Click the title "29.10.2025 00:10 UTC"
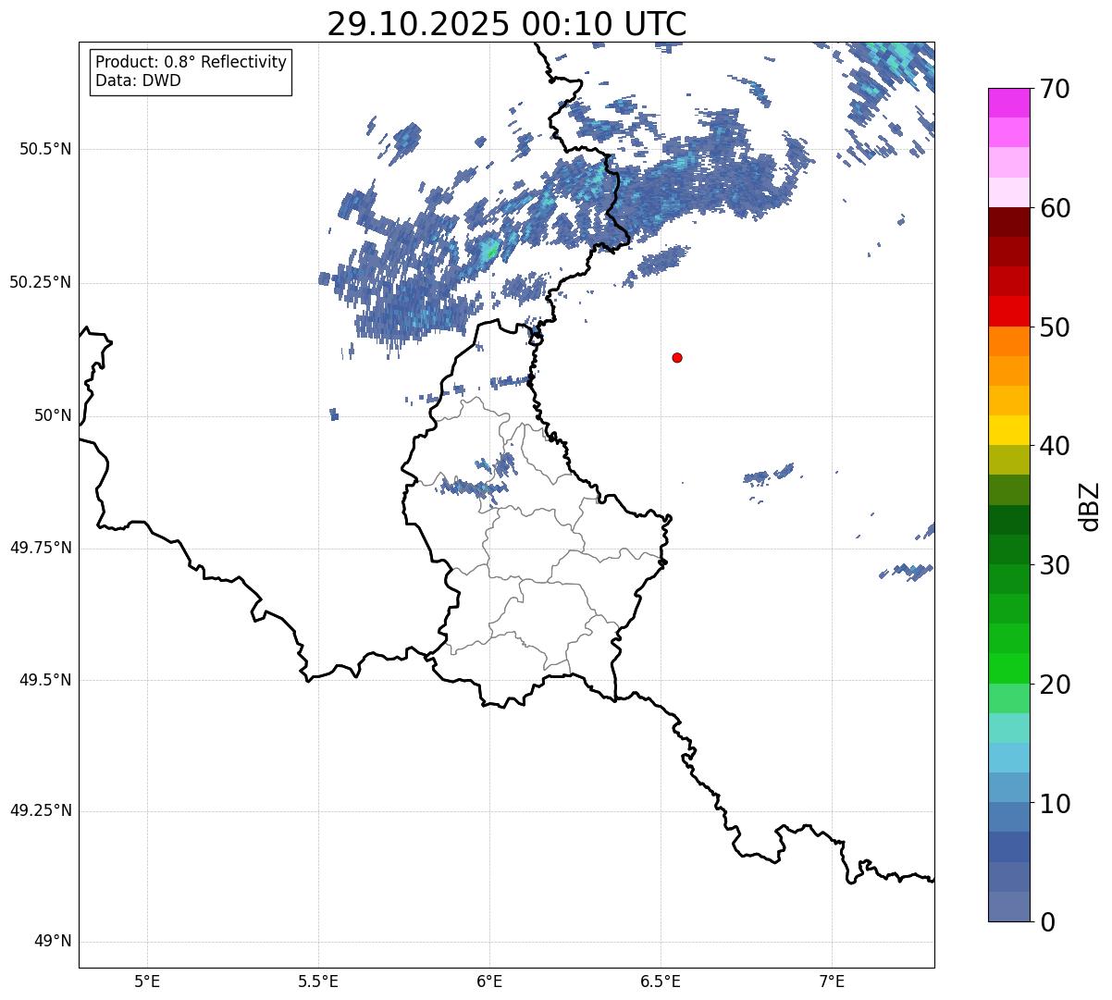 [x=507, y=24]
